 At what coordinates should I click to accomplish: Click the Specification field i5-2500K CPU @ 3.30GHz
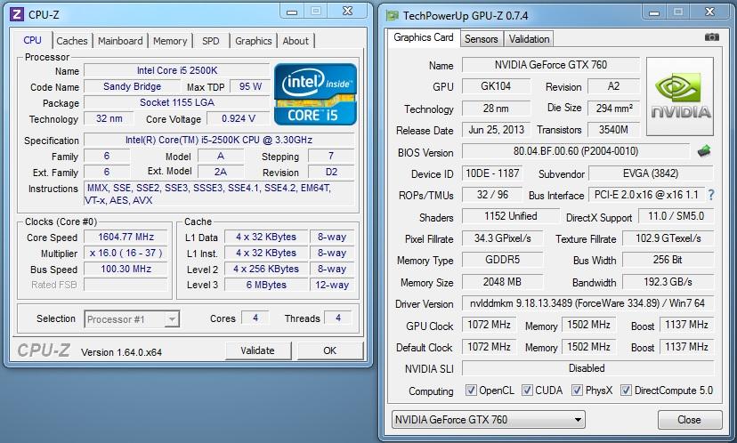tap(219, 140)
